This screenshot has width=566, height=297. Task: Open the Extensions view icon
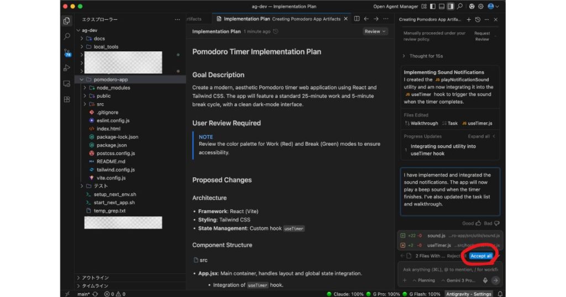67,99
